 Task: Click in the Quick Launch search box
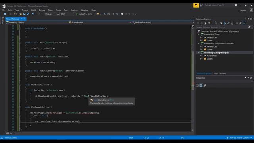[x=219, y=5]
